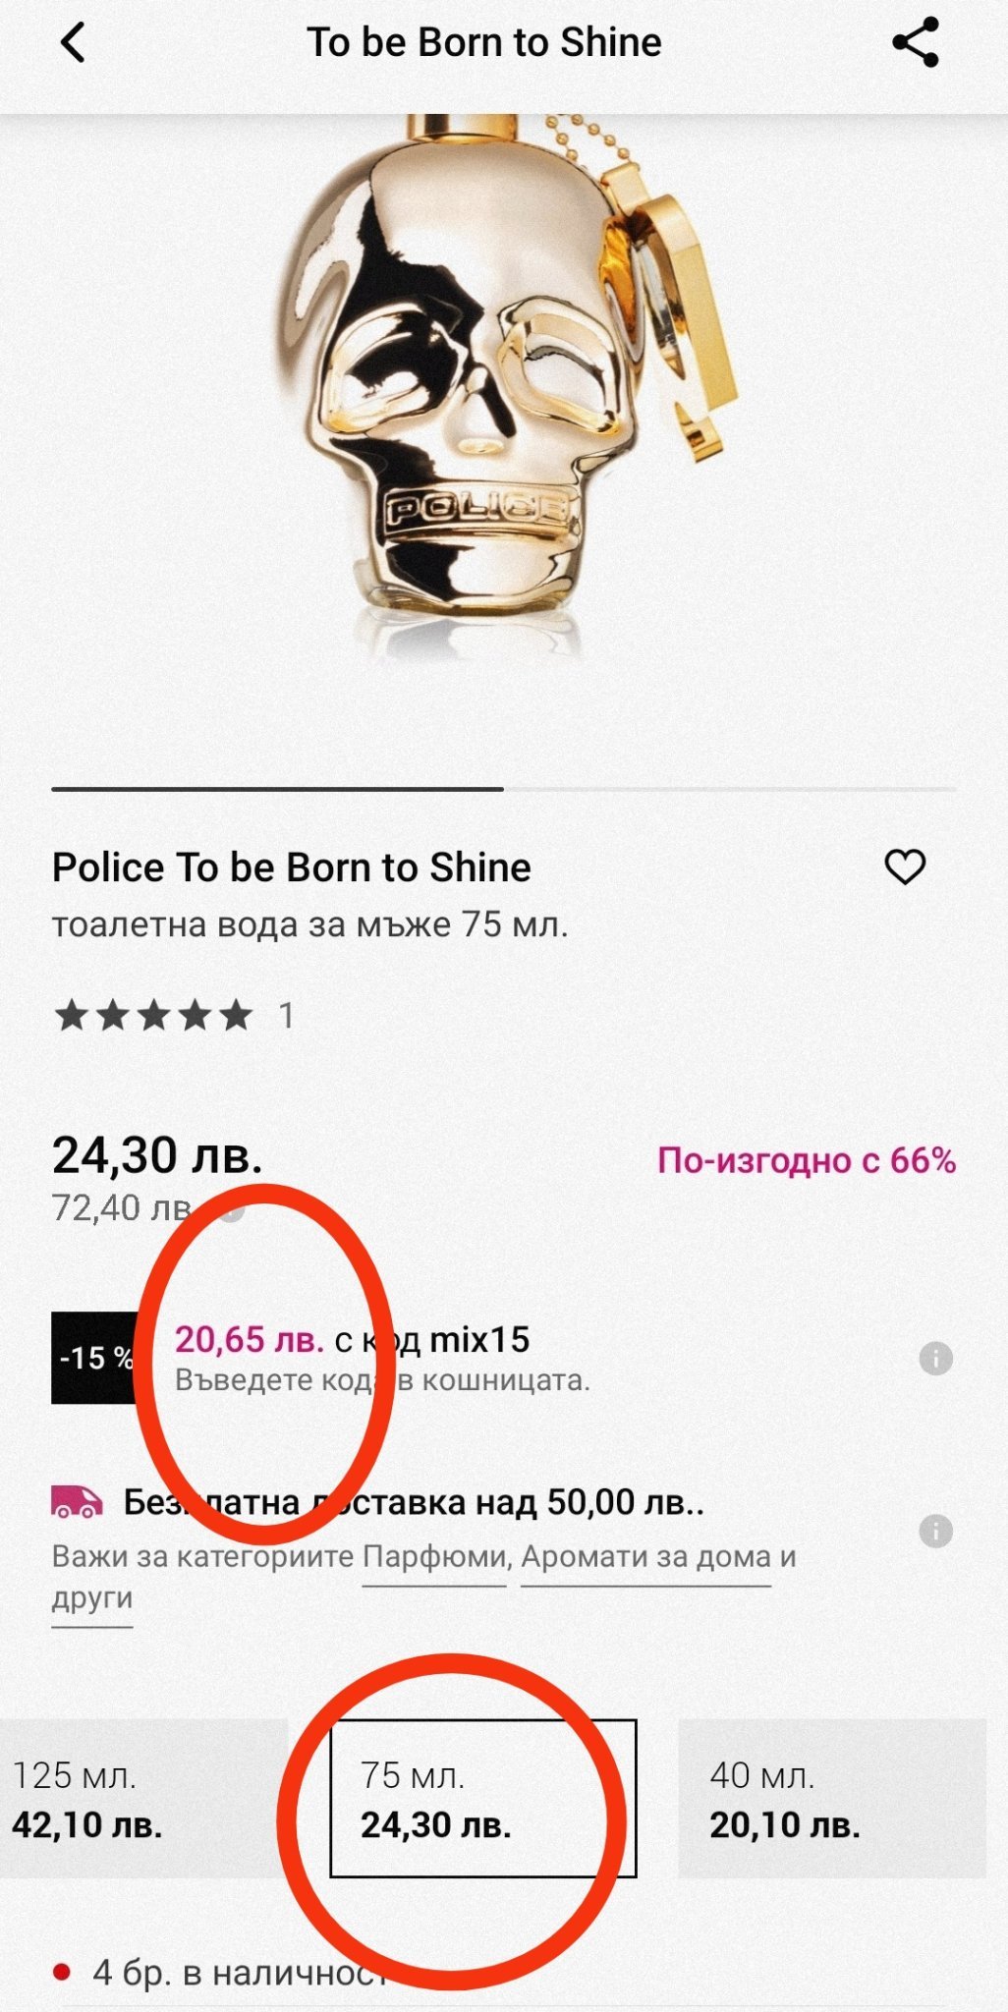Select the 75 мл. size option

[x=482, y=1799]
